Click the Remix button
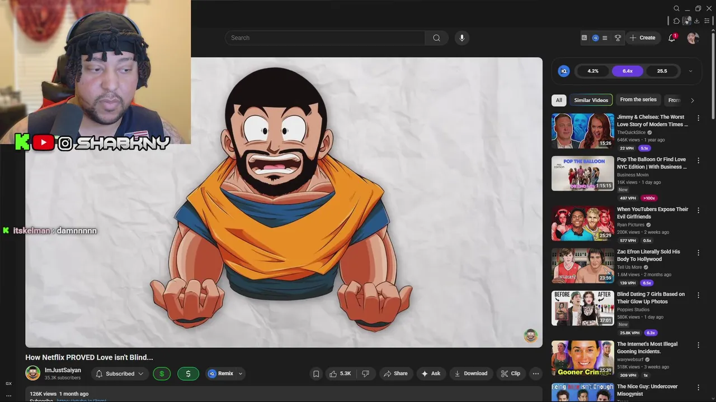Viewport: 716px width, 402px height. tap(220, 374)
